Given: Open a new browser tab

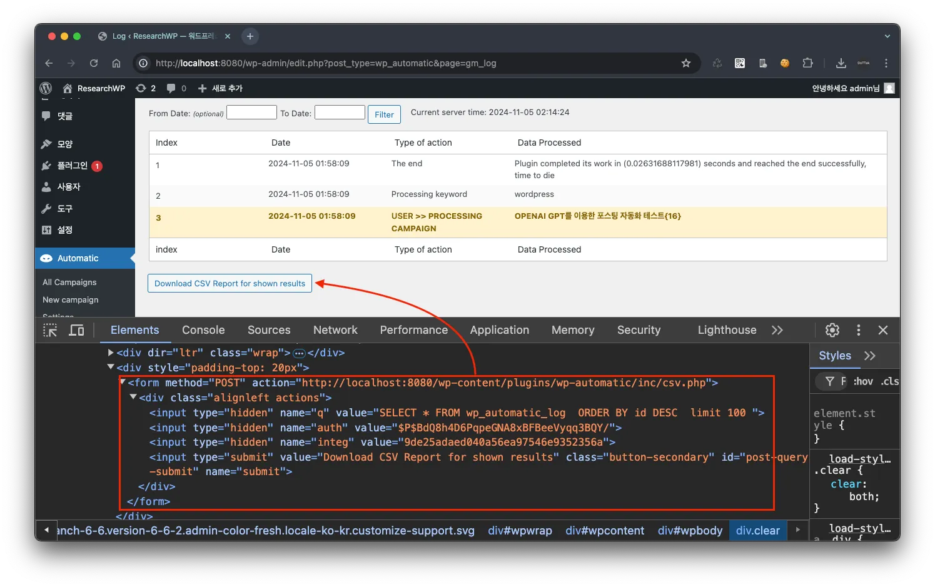Looking at the screenshot, I should 250,36.
